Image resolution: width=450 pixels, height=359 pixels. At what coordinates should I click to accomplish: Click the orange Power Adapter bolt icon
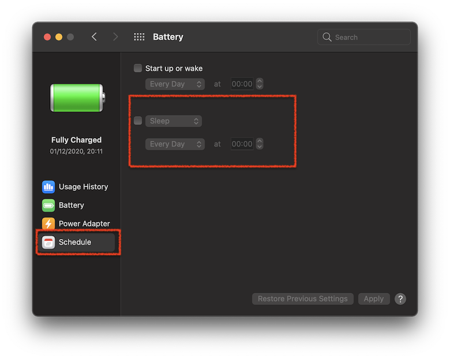48,224
